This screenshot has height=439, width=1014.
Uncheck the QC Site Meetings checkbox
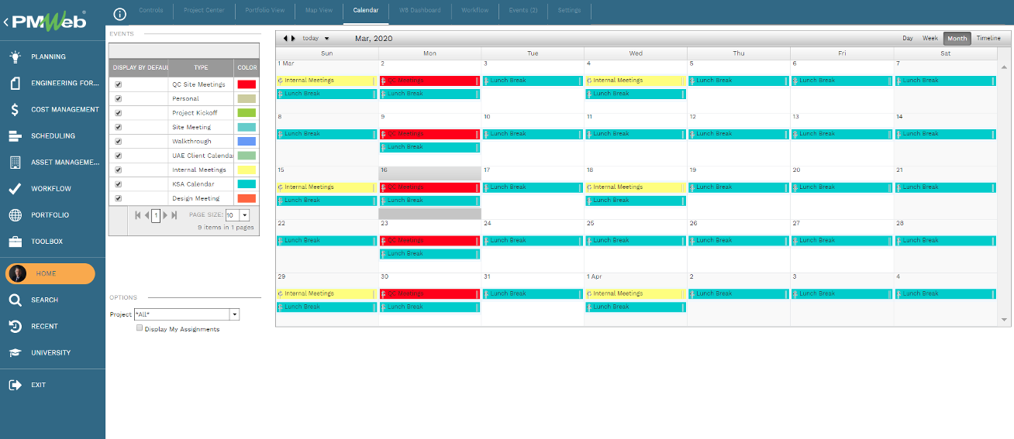(x=119, y=84)
